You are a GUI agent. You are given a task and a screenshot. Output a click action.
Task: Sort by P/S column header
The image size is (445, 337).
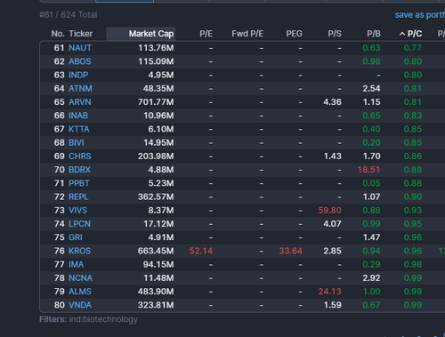click(x=335, y=34)
